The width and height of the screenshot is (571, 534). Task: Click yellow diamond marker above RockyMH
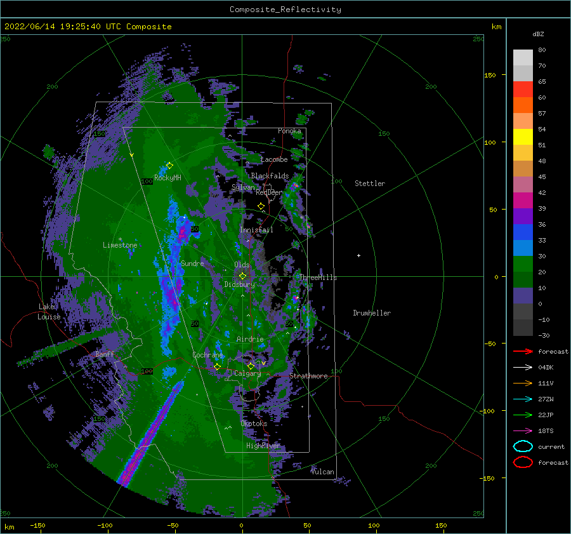[169, 166]
